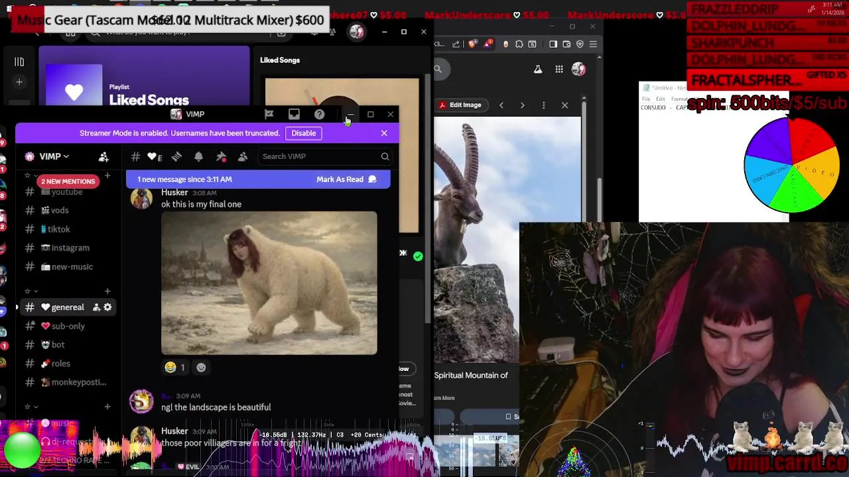Open File menu in Notepad window
The image size is (849, 477).
point(645,99)
